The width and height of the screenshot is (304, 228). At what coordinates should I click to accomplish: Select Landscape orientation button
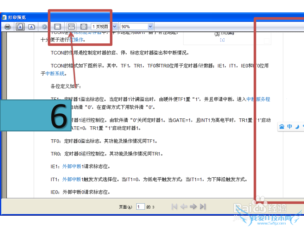pyautogui.click(x=32, y=27)
